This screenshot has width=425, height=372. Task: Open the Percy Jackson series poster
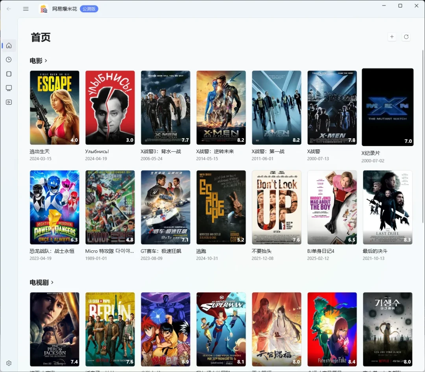coord(54,329)
